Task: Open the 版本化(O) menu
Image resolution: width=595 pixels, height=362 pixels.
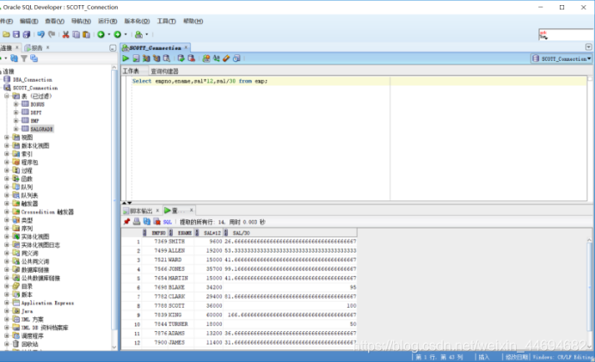Action: click(x=137, y=21)
